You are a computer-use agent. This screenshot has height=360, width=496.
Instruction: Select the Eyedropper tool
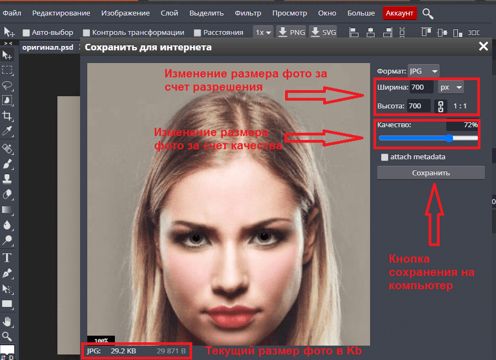point(7,131)
